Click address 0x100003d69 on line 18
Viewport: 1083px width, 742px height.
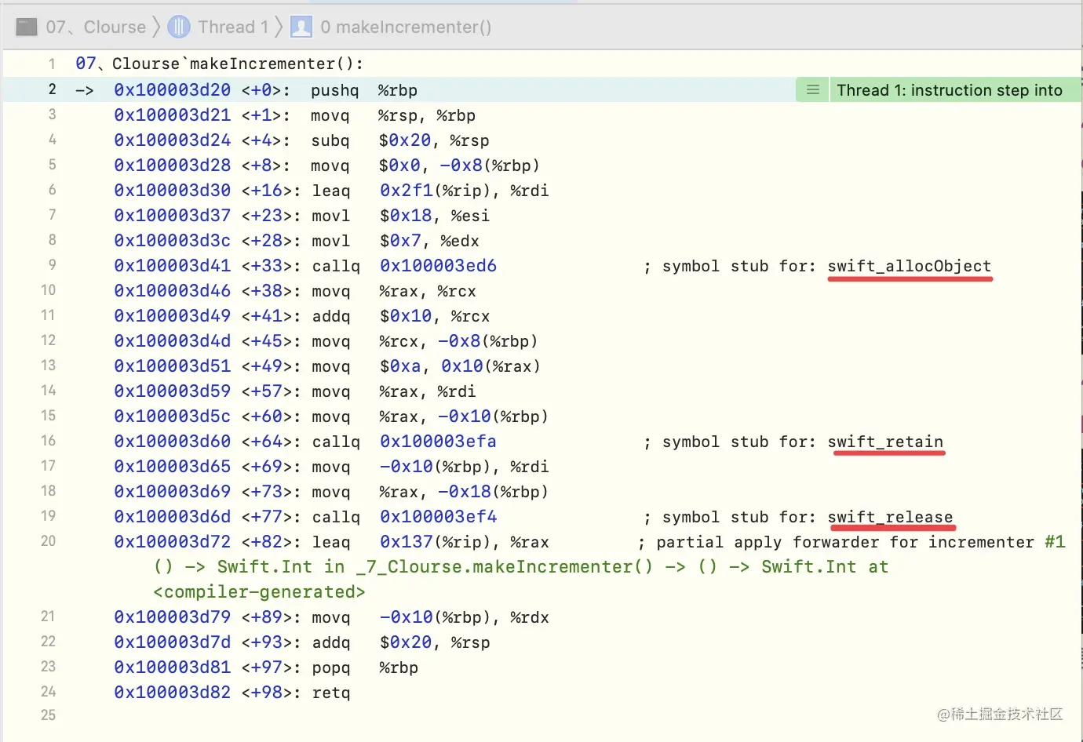[173, 492]
